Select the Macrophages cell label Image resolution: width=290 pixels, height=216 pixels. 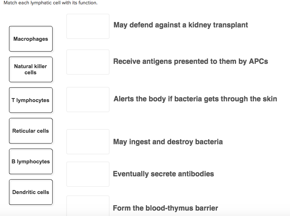pos(31,39)
